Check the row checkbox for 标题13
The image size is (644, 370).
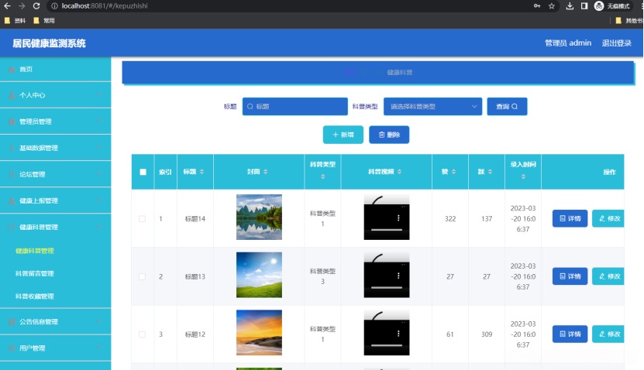click(142, 276)
